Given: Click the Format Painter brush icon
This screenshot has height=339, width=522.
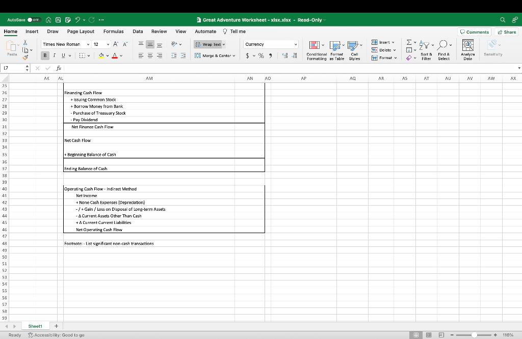Looking at the screenshot, I should pos(25,58).
